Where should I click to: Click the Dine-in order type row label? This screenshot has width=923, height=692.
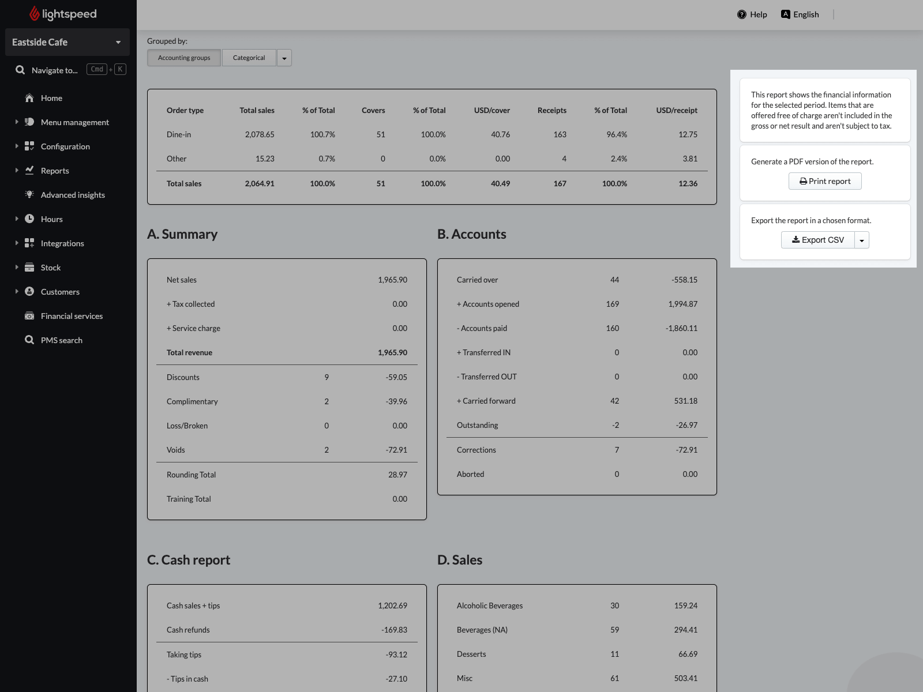(x=179, y=134)
